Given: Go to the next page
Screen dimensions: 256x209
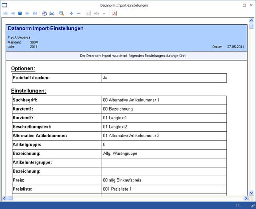Looking at the screenshot, I should (x=27, y=13).
